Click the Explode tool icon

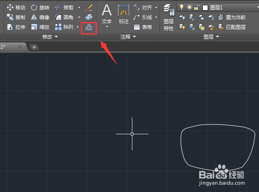coord(89,17)
